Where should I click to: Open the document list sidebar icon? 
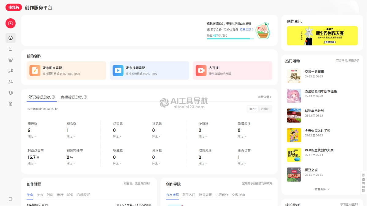coord(10,103)
